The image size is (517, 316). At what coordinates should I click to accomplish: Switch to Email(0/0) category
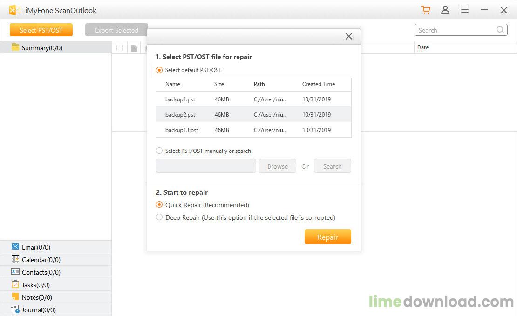pos(56,247)
